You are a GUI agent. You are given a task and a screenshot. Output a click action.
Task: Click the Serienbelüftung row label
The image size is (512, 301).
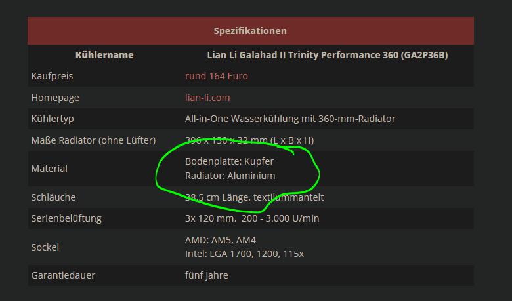(x=66, y=218)
